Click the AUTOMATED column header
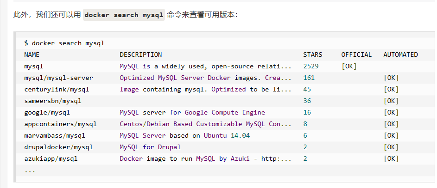 point(400,55)
